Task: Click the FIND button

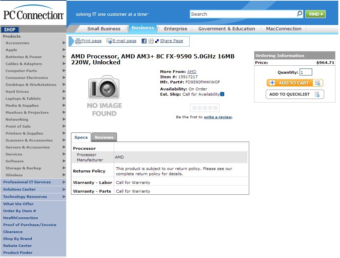Action: pyautogui.click(x=316, y=14)
